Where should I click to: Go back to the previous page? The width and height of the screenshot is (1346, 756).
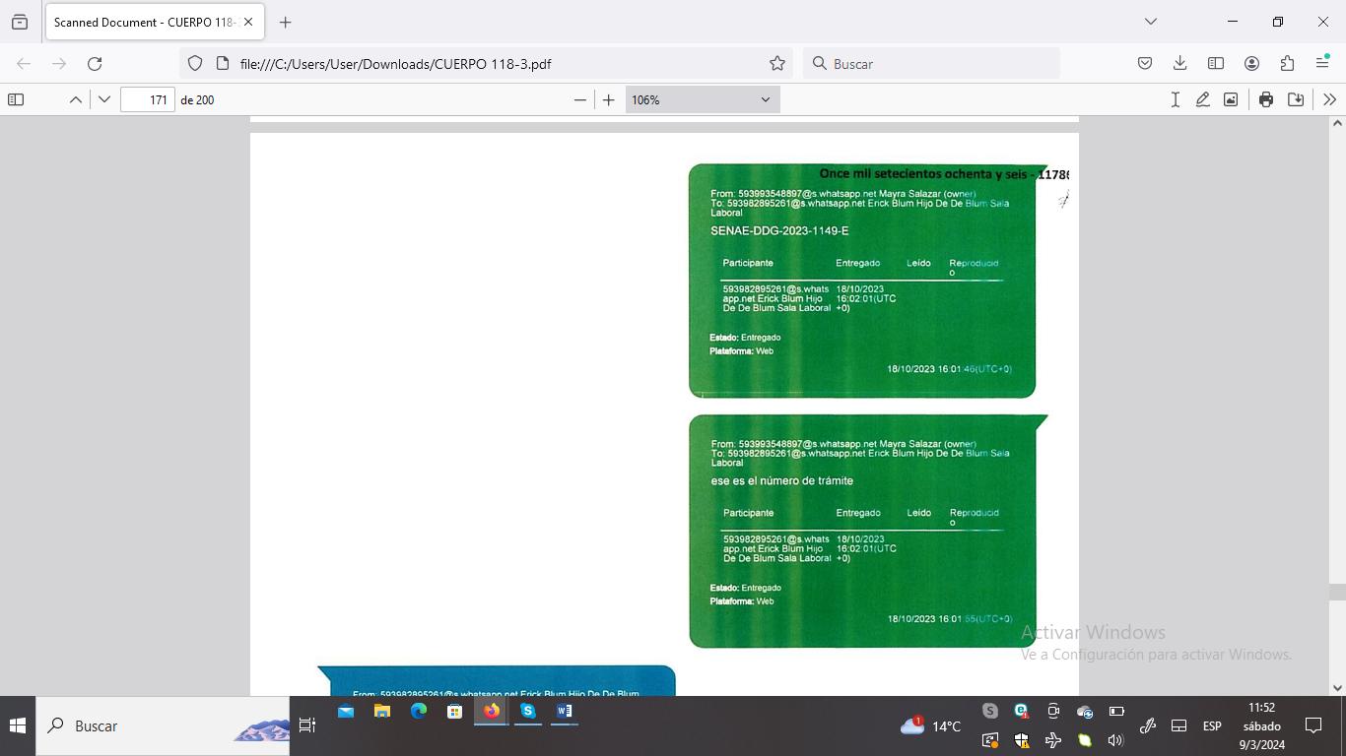pyautogui.click(x=24, y=64)
